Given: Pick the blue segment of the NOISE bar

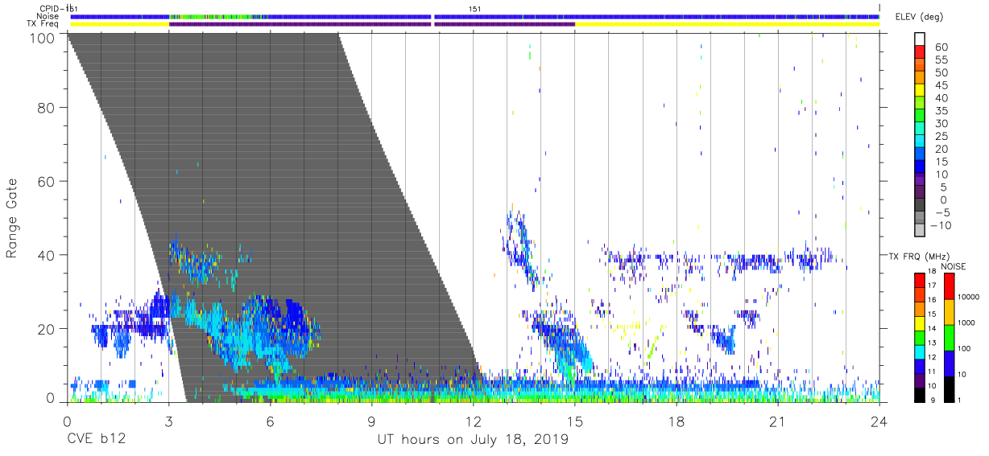Looking at the screenshot, I should [x=948, y=364].
